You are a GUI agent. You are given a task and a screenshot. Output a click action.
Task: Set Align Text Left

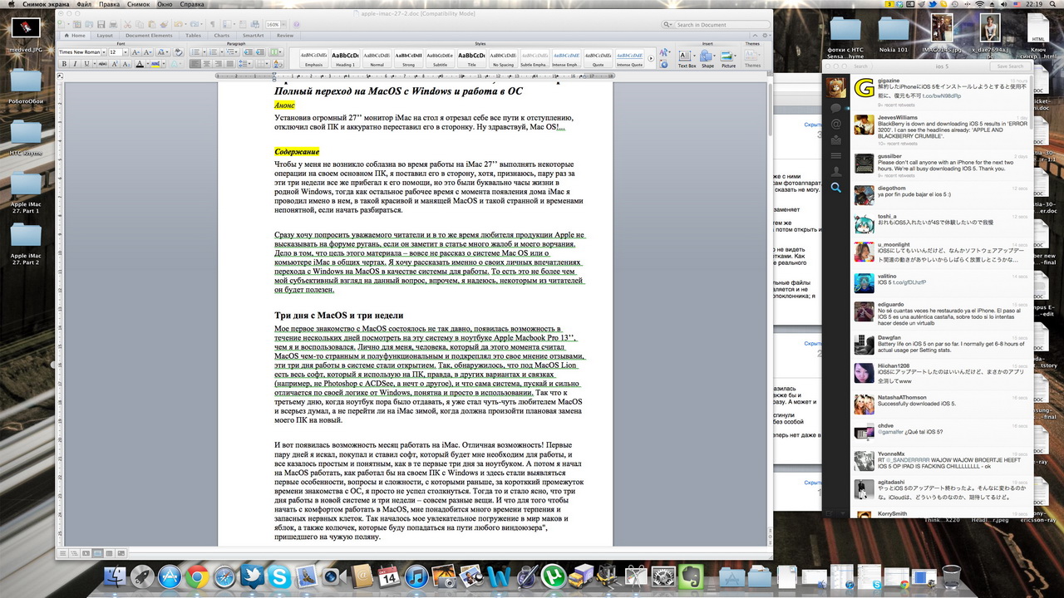pos(195,64)
